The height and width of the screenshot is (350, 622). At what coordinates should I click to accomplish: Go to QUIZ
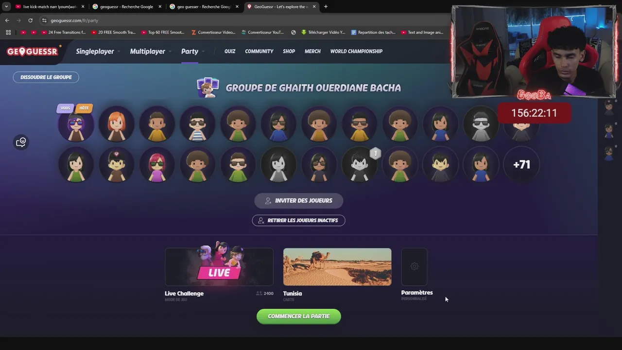(230, 51)
